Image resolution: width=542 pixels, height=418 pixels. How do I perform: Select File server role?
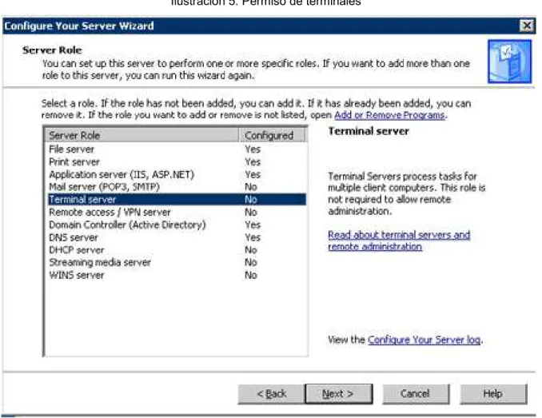[177, 149]
